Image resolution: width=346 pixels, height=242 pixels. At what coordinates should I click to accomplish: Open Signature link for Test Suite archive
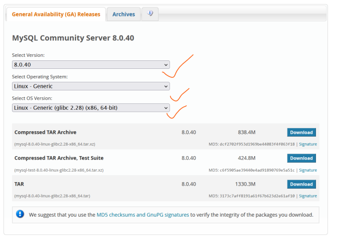[308, 170]
